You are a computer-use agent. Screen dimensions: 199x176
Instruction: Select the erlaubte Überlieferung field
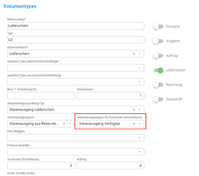(x=41, y=165)
